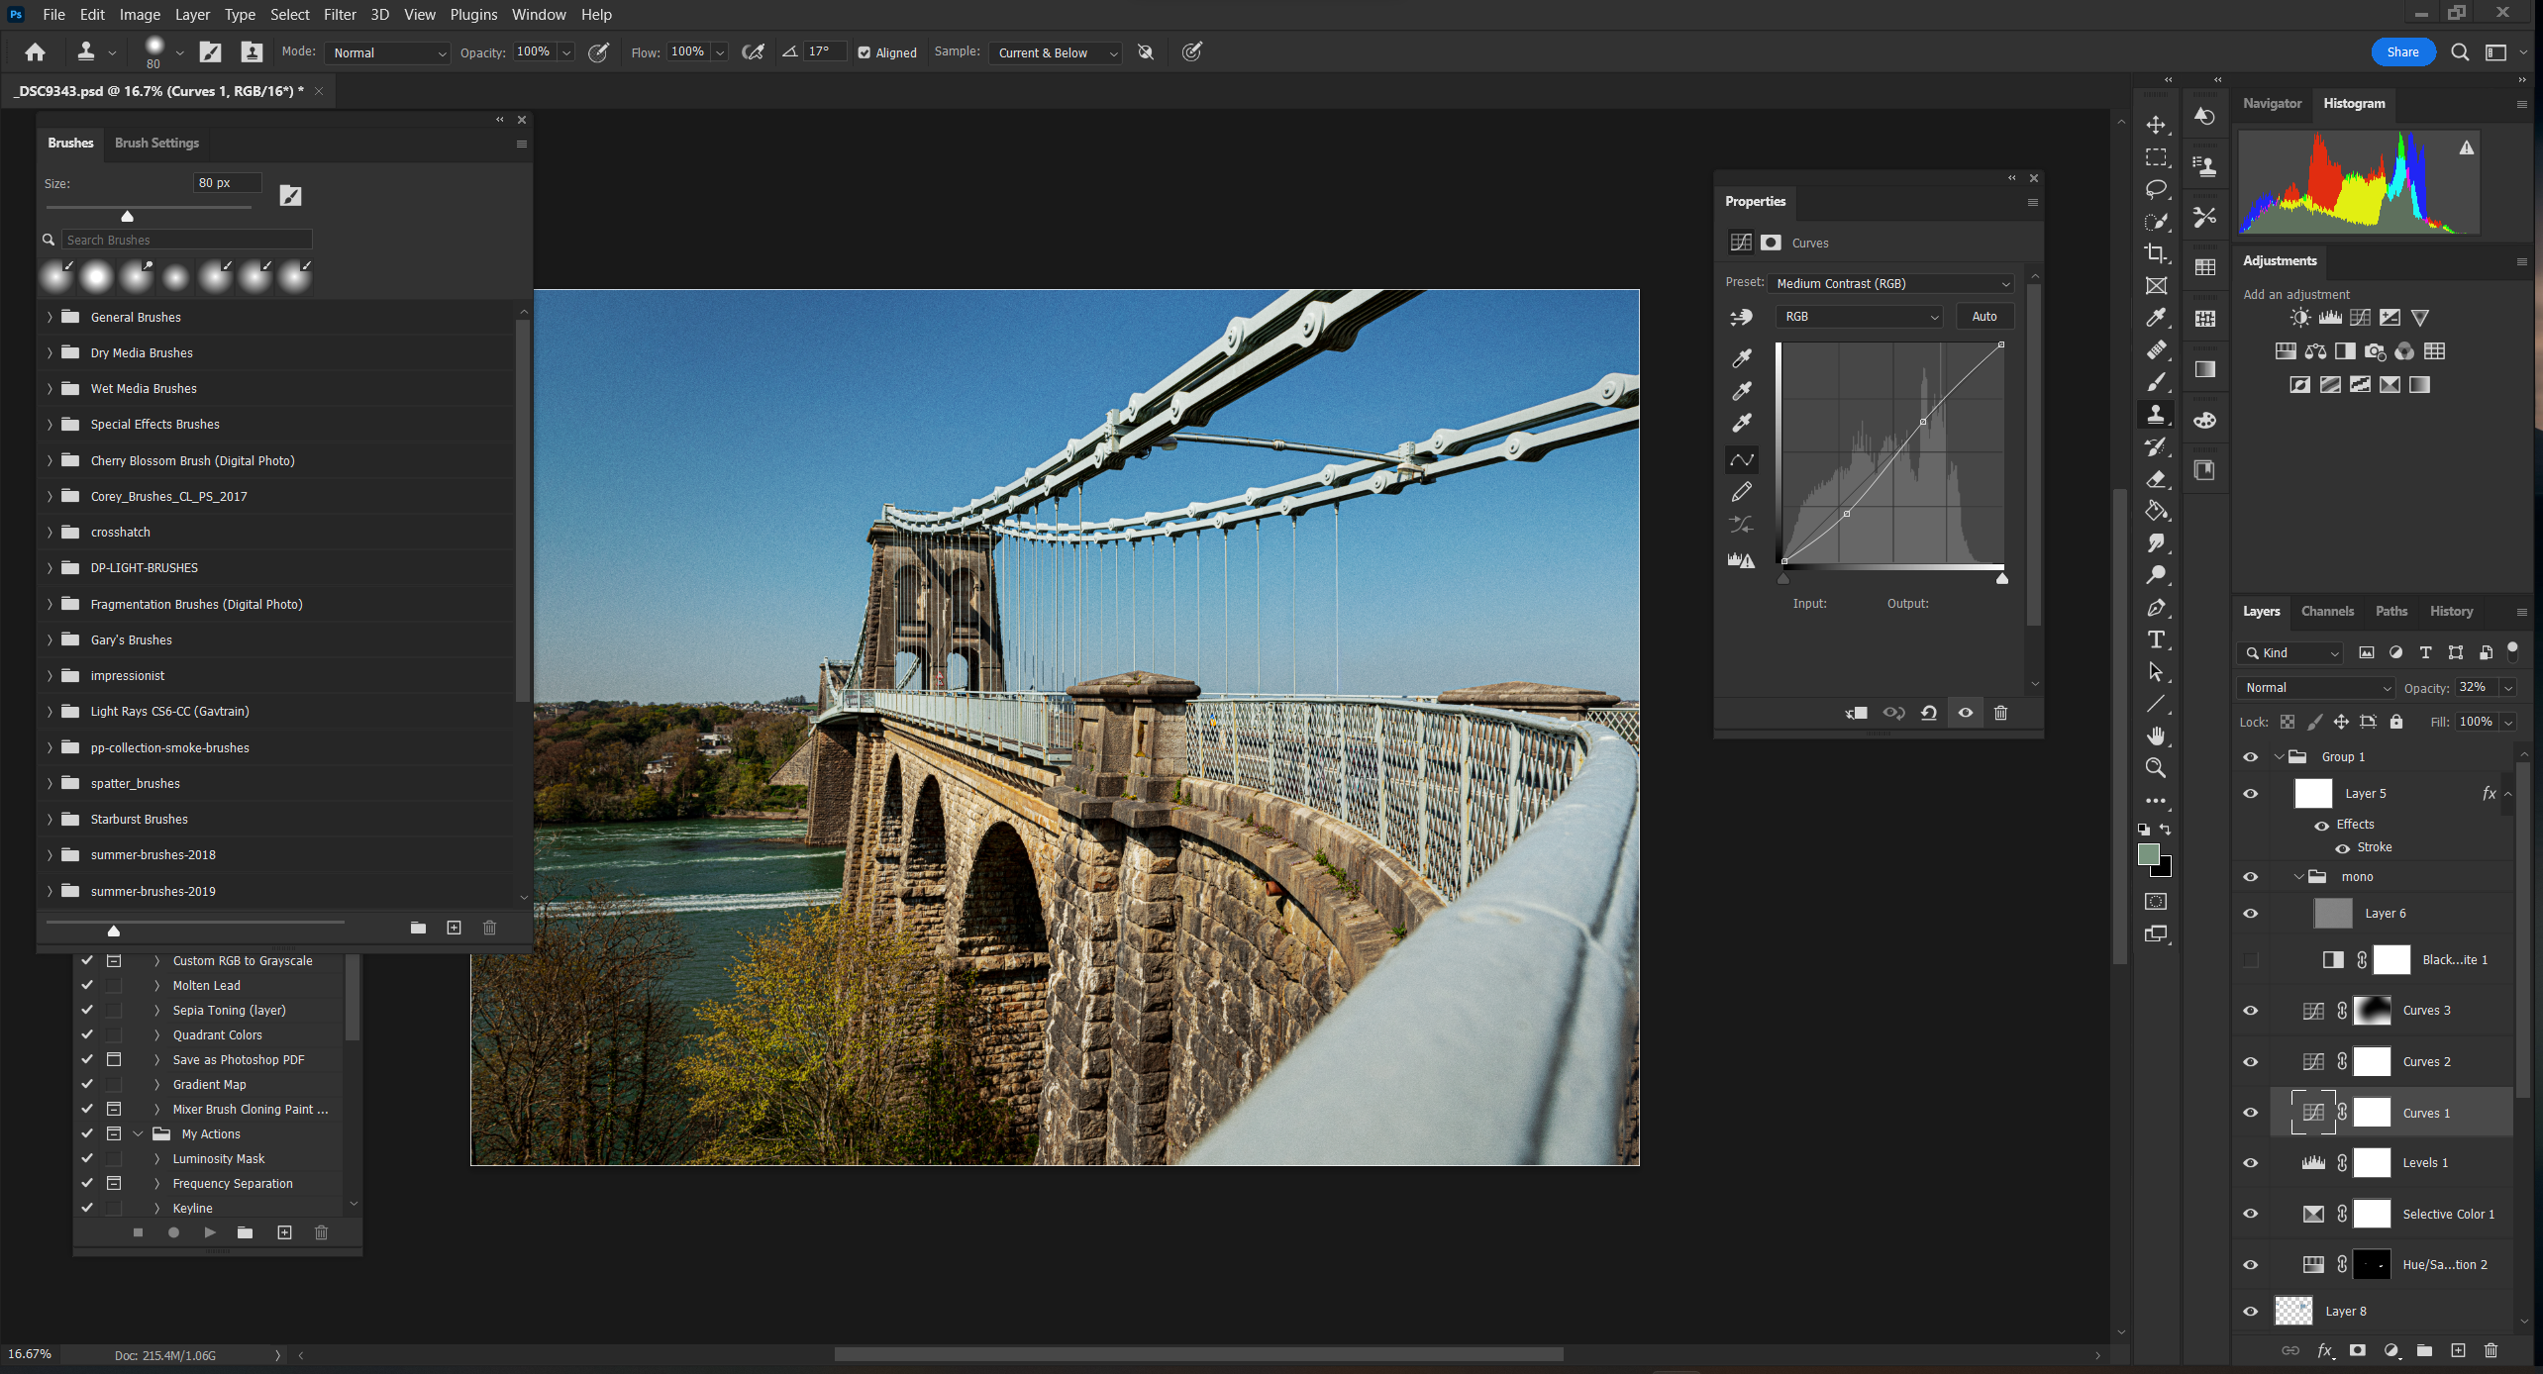This screenshot has width=2543, height=1374.
Task: Select the Horizontal Type tool
Action: coord(2156,639)
